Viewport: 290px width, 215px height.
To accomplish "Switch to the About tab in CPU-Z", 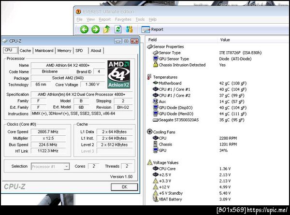I will click(x=96, y=50).
